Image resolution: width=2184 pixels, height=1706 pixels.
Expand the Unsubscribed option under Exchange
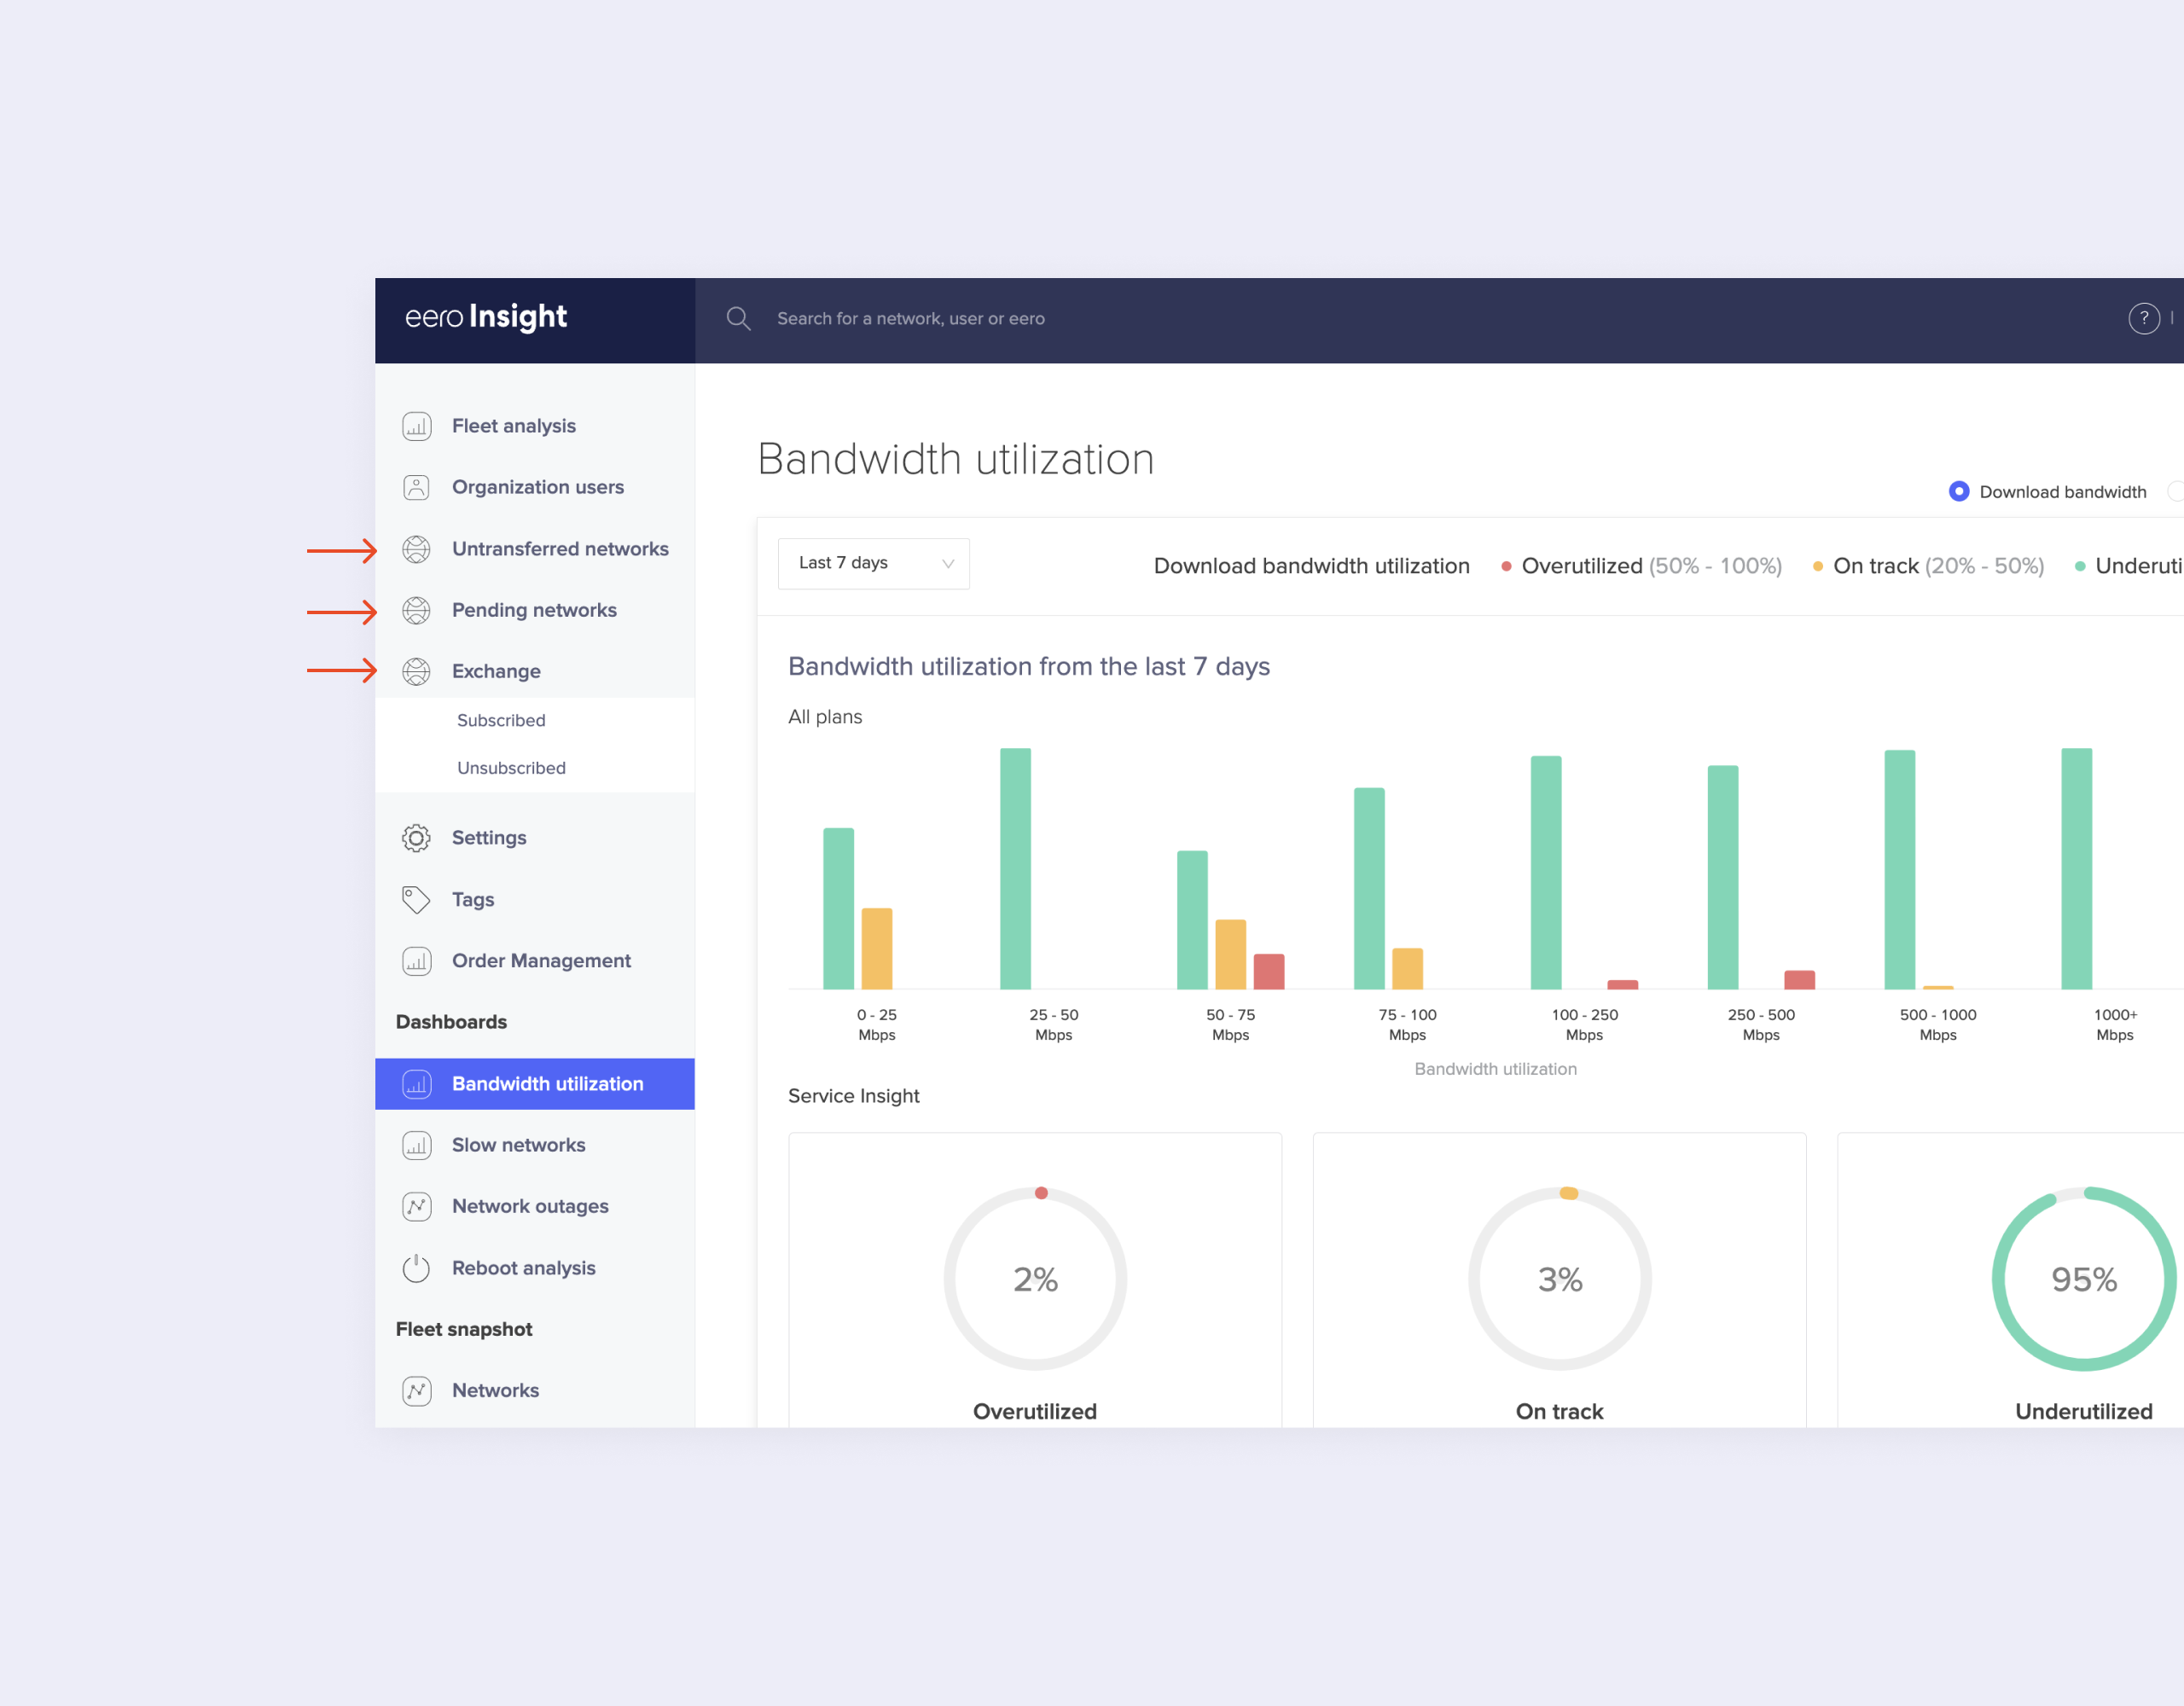(x=510, y=766)
